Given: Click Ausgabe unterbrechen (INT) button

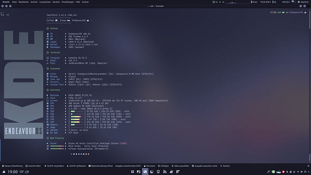Looking at the screenshot, I should click(x=128, y=166).
